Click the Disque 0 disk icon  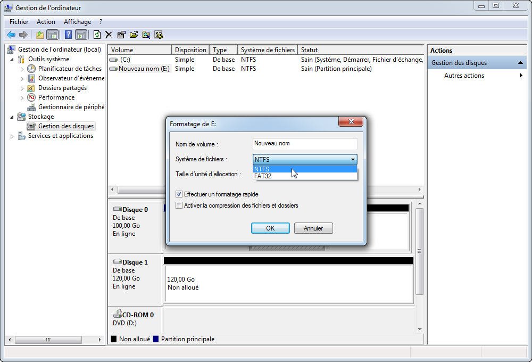(118, 209)
